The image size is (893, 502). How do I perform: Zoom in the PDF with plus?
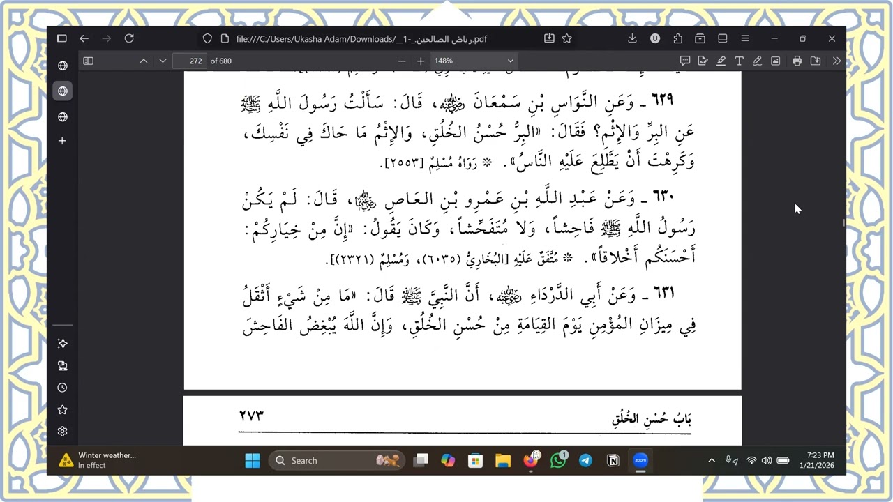pos(420,61)
